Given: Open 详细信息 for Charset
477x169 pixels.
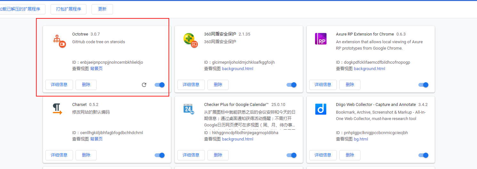Looking at the screenshot, I should [59, 155].
